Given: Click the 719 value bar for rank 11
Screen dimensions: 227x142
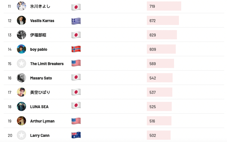Looking at the screenshot, I should [x=164, y=6].
